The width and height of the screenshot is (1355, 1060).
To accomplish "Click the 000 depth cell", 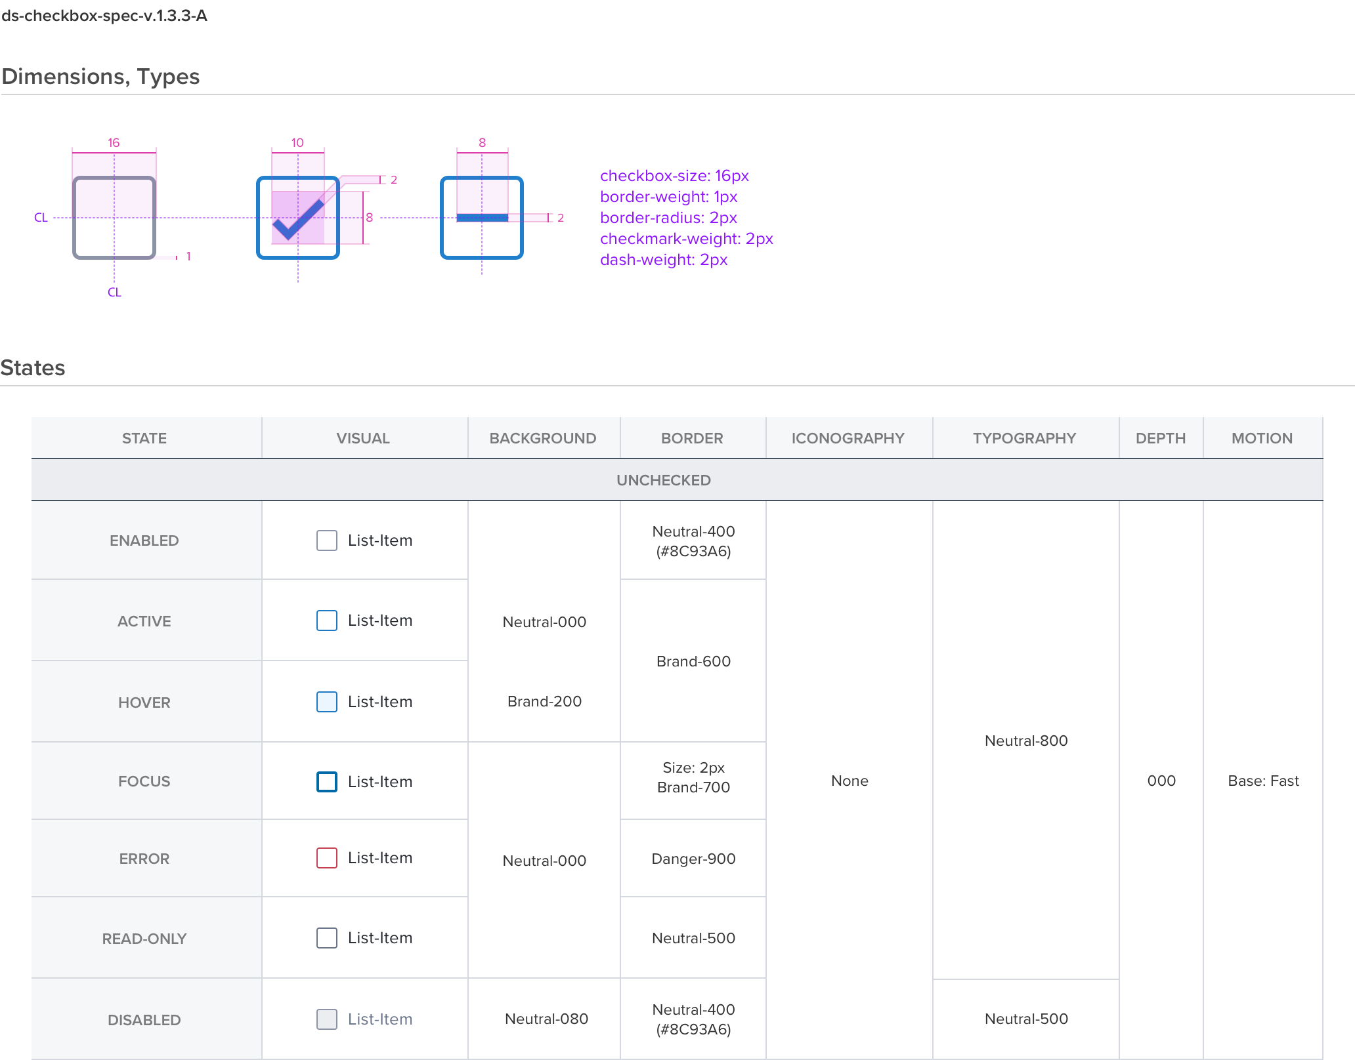I will pyautogui.click(x=1161, y=781).
